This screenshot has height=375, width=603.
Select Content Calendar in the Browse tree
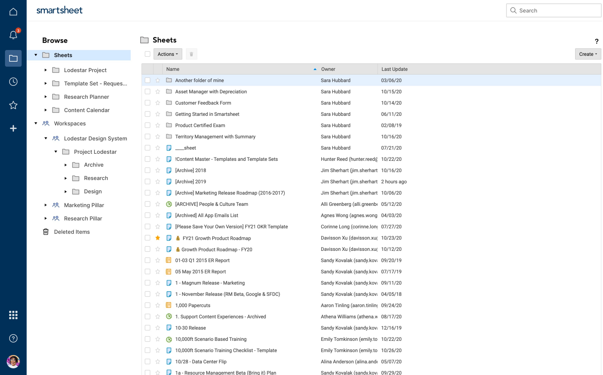point(87,110)
